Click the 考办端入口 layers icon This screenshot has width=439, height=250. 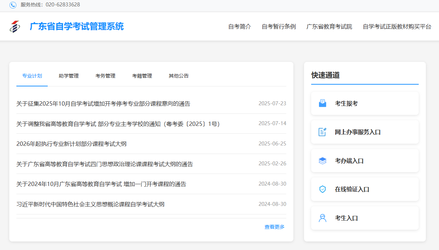(322, 161)
